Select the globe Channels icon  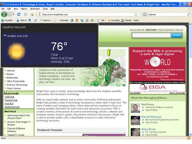72,20
